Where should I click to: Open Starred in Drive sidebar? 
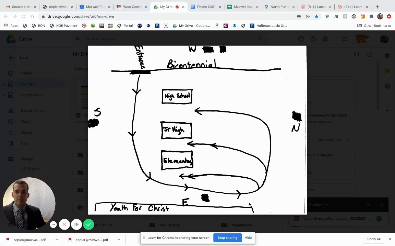[26, 133]
